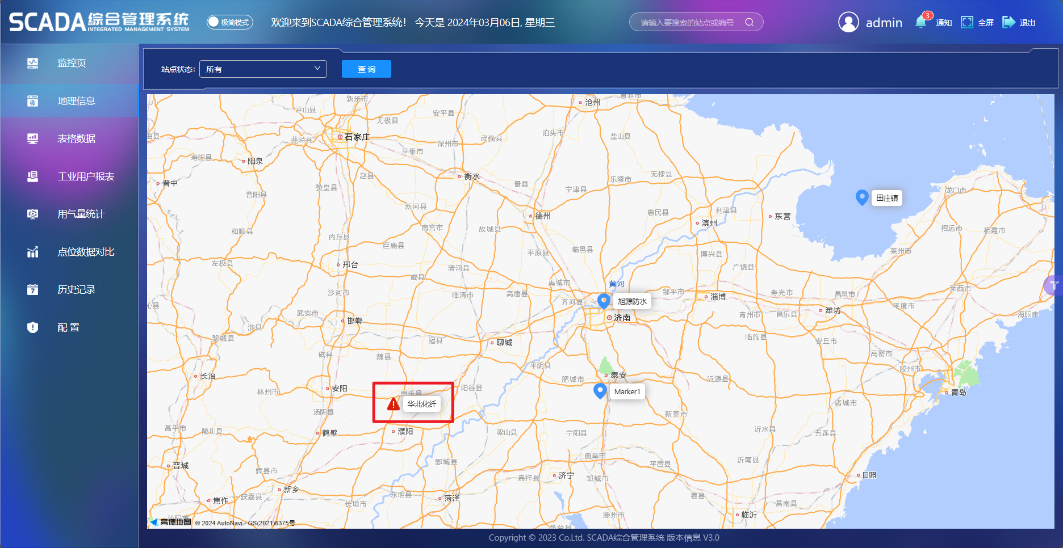Click the purple floating button at right edge
1063x548 pixels.
point(1053,285)
